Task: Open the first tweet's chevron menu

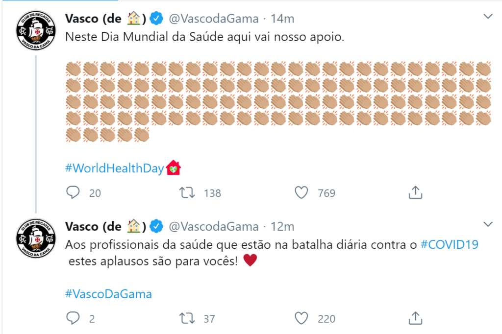Action: coord(488,17)
